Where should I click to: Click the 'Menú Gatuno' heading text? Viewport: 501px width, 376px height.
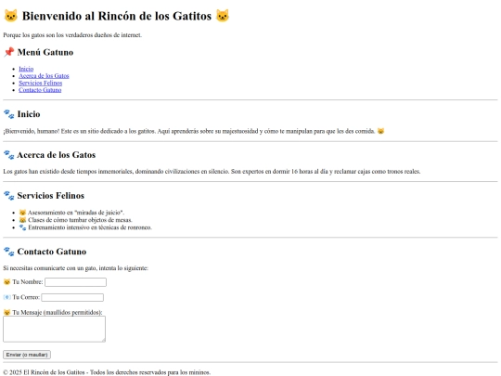tap(45, 52)
